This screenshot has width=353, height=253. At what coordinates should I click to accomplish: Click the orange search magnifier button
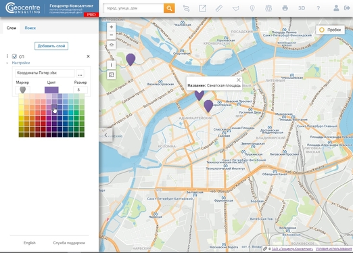pyautogui.click(x=169, y=8)
